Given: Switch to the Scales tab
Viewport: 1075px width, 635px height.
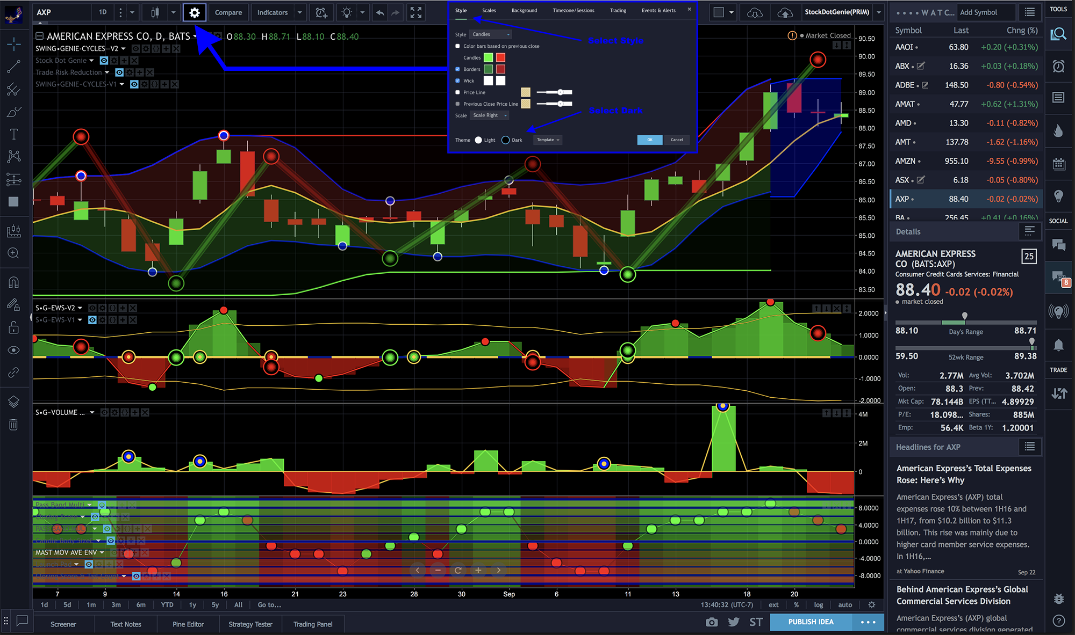Looking at the screenshot, I should [x=489, y=11].
